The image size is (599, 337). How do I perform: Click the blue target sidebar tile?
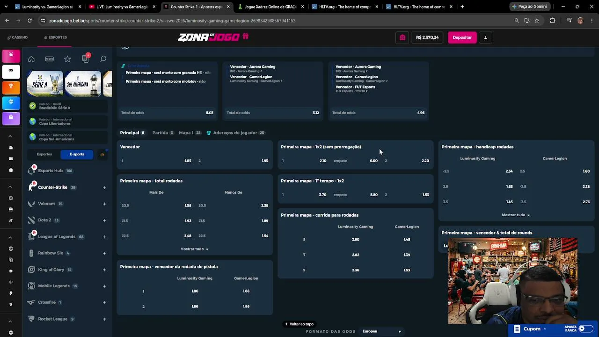[11, 102]
